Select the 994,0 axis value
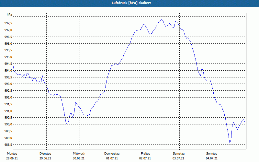 coord(8,71)
